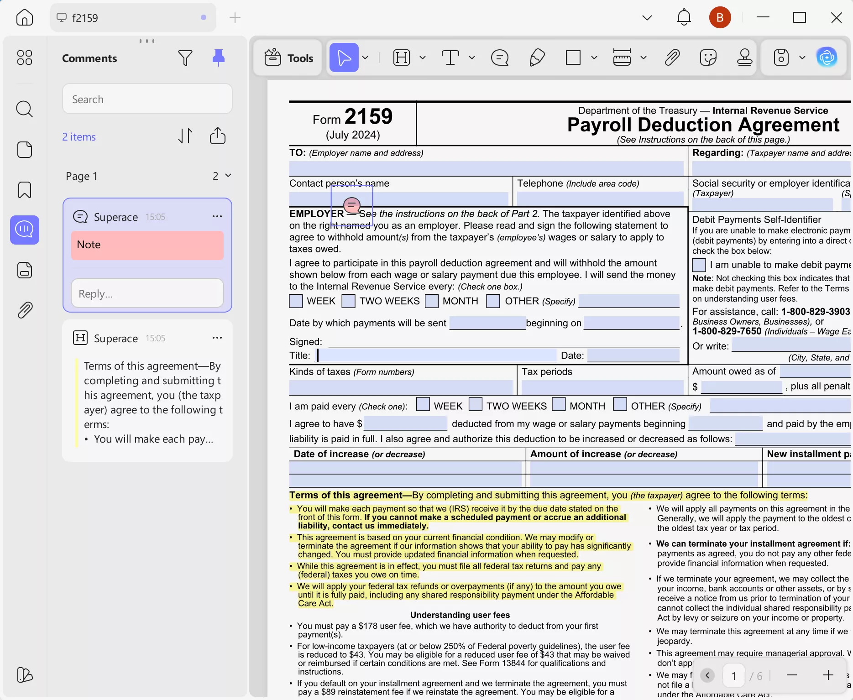The width and height of the screenshot is (853, 700).
Task: Select the Highlight tool
Action: (x=402, y=57)
